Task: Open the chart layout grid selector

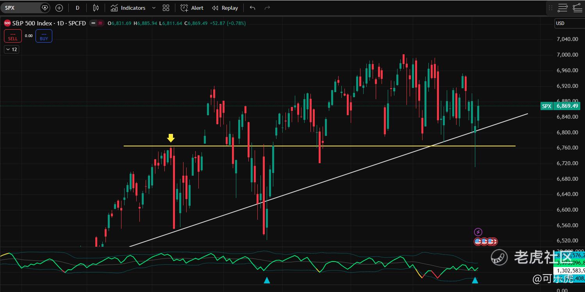Action: pyautogui.click(x=166, y=8)
